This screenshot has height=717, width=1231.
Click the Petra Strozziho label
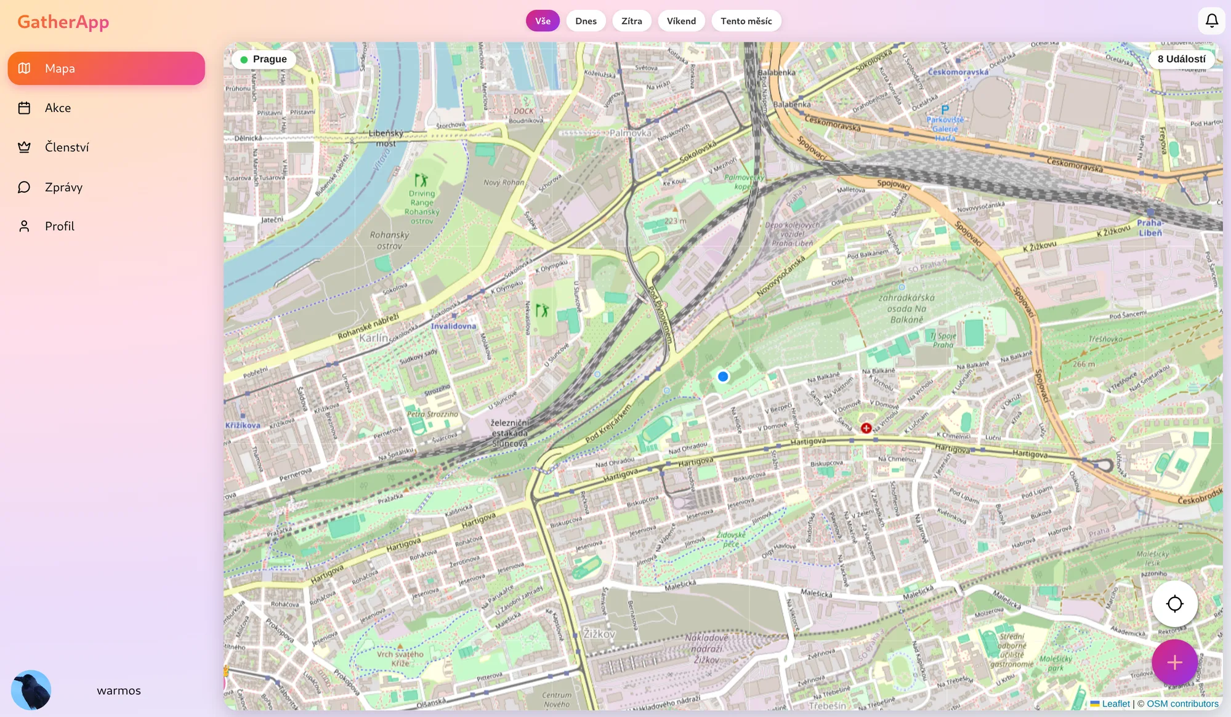[x=432, y=414]
